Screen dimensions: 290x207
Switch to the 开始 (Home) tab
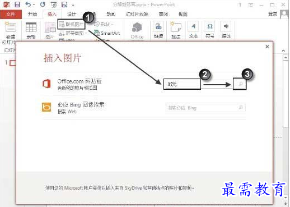click(x=32, y=14)
